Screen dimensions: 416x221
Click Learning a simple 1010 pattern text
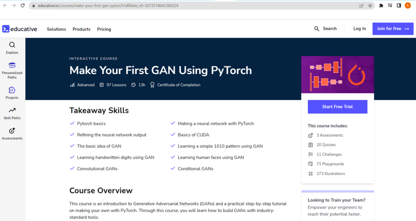pyautogui.click(x=220, y=146)
